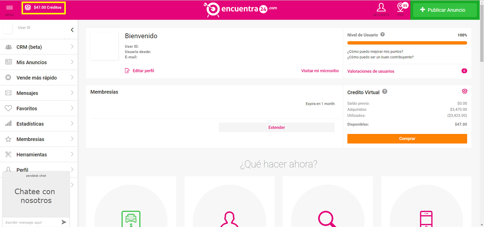The width and height of the screenshot is (484, 227).
Task: Click Vende más rápido badge icon
Action: click(x=8, y=78)
